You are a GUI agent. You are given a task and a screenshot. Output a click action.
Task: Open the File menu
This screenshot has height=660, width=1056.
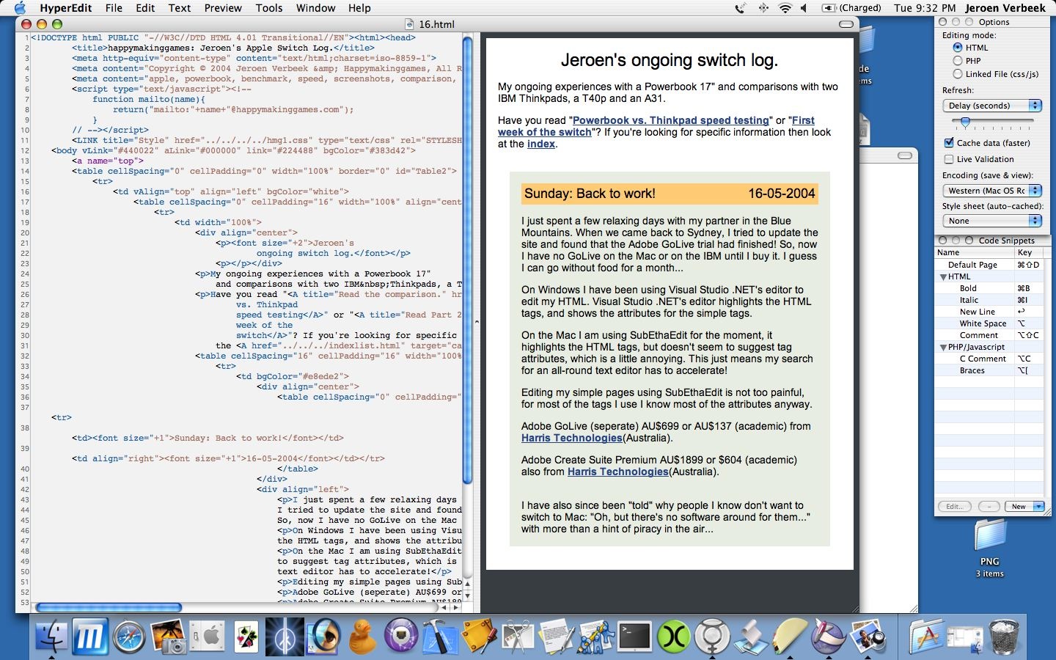[114, 8]
